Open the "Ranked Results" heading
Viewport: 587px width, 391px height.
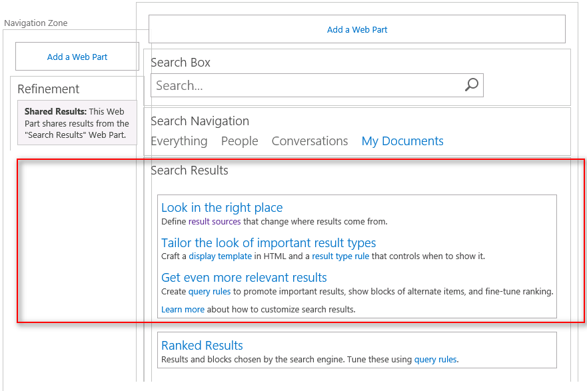[x=202, y=346]
